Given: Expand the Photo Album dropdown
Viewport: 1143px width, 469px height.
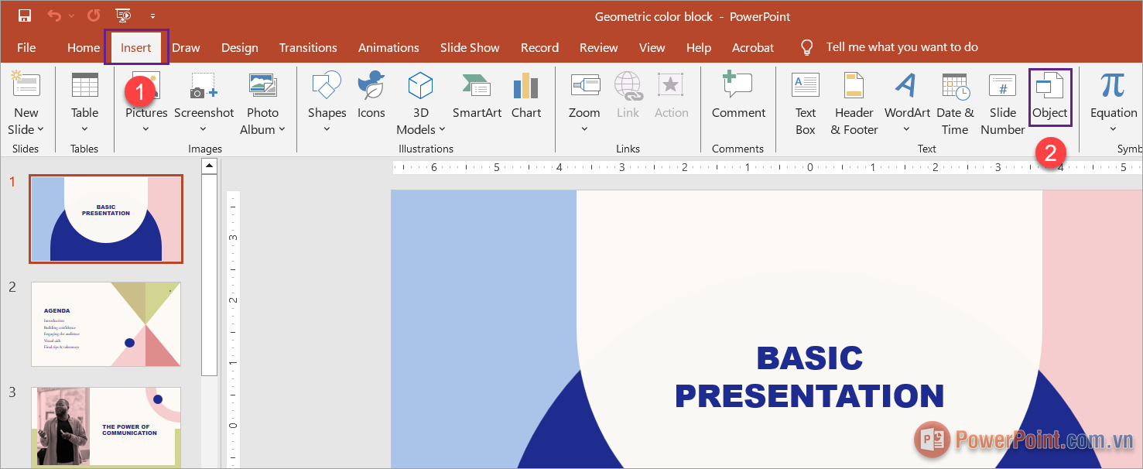Looking at the screenshot, I should click(x=282, y=129).
